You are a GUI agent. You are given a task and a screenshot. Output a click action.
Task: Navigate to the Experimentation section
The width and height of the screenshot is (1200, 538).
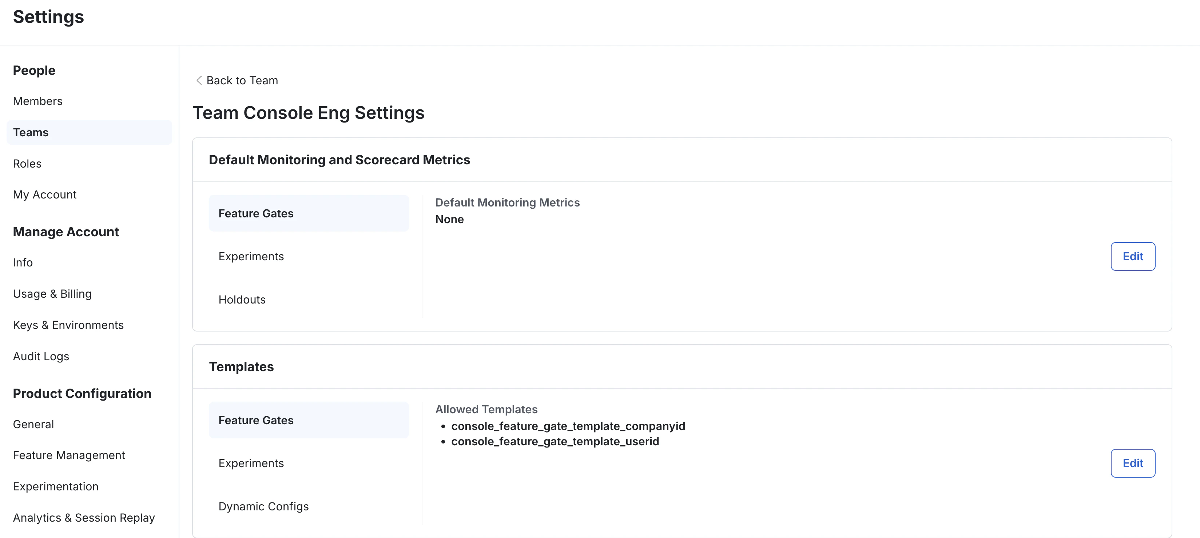coord(55,486)
